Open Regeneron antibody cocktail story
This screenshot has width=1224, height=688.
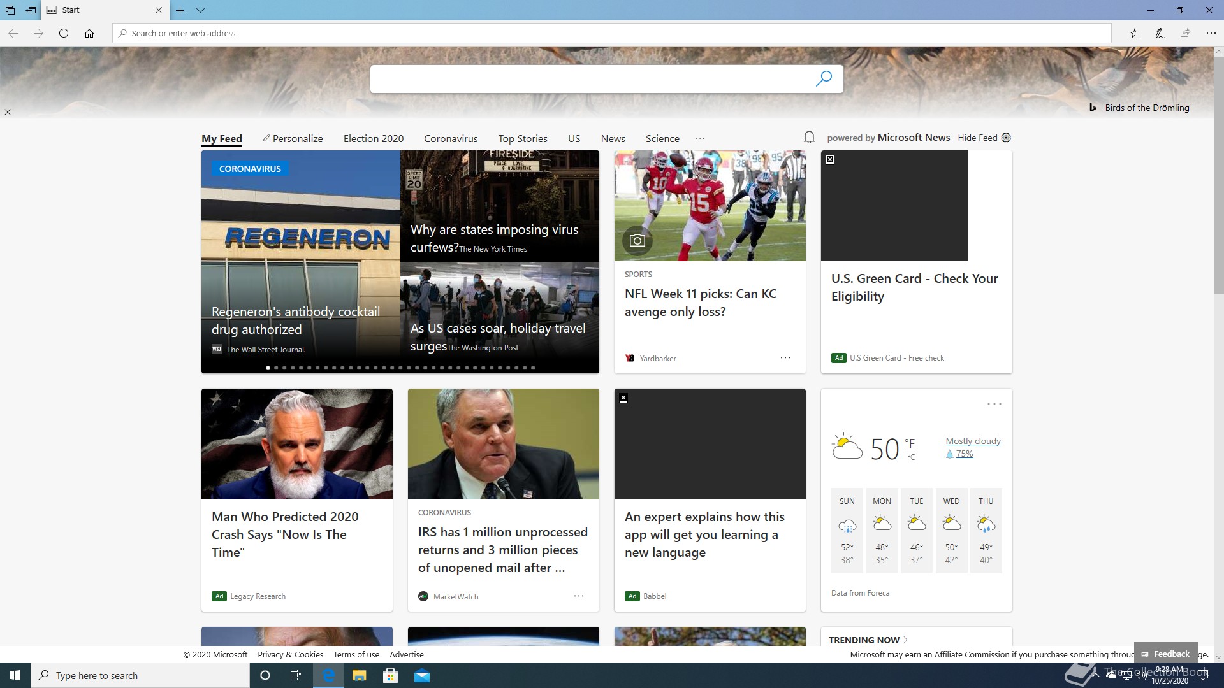(x=296, y=320)
